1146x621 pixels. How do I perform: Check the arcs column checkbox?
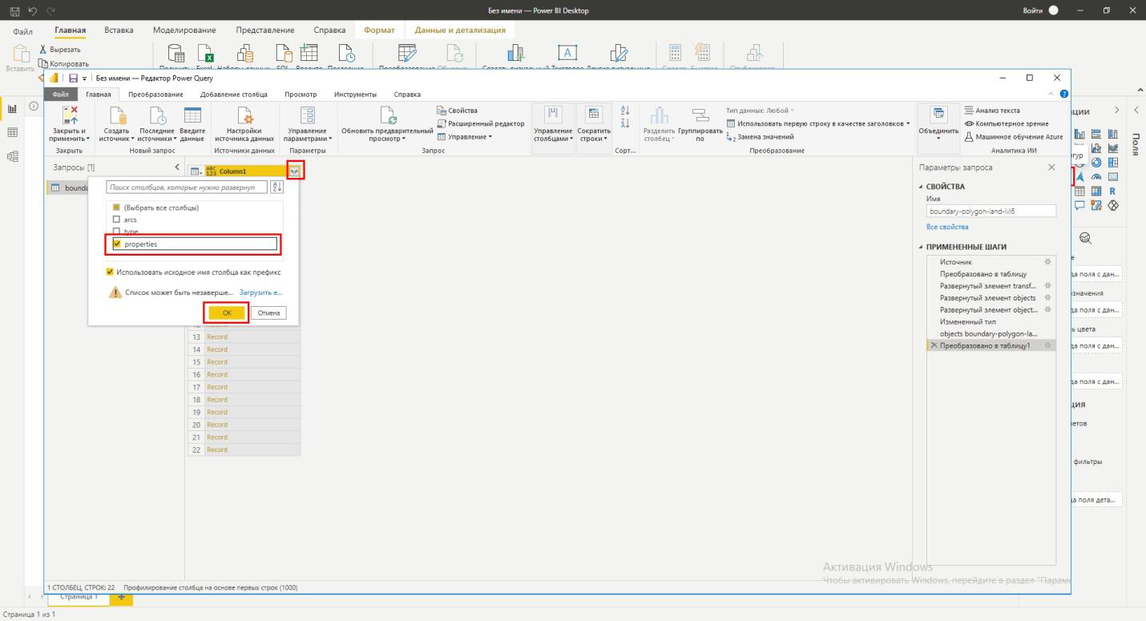pos(116,220)
